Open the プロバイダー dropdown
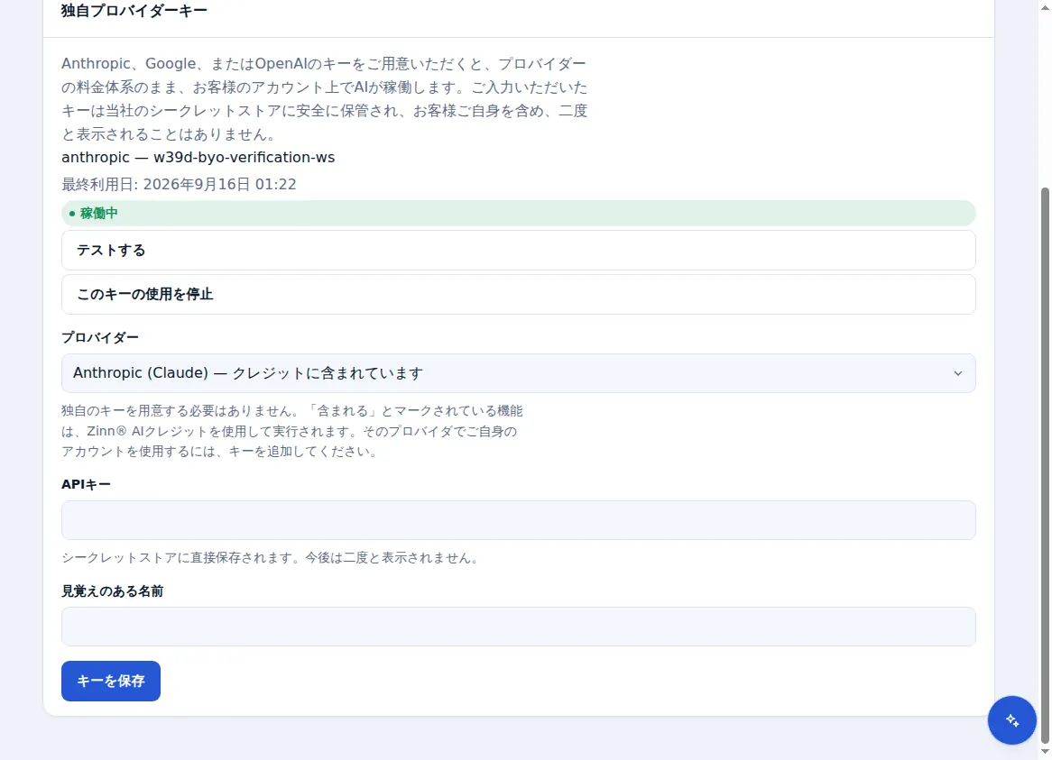Screen dimensions: 1052x760 [518, 373]
